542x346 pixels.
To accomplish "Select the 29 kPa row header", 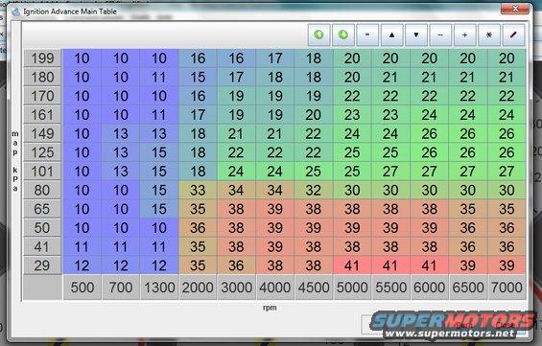I will (42, 265).
